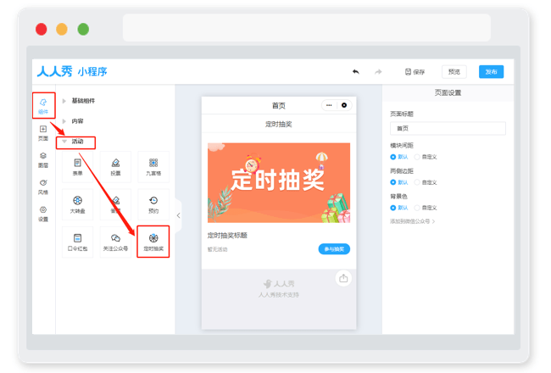
Task: Add the 表单 form component
Action: 77,167
